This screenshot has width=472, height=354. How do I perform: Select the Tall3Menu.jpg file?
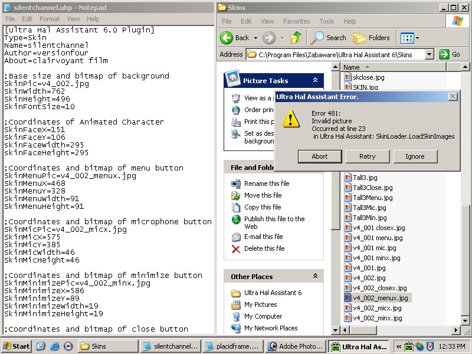coord(368,198)
